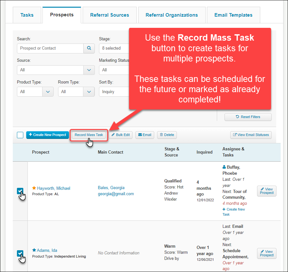Switch to the Tasks tab
The width and height of the screenshot is (288, 272).
tap(27, 15)
